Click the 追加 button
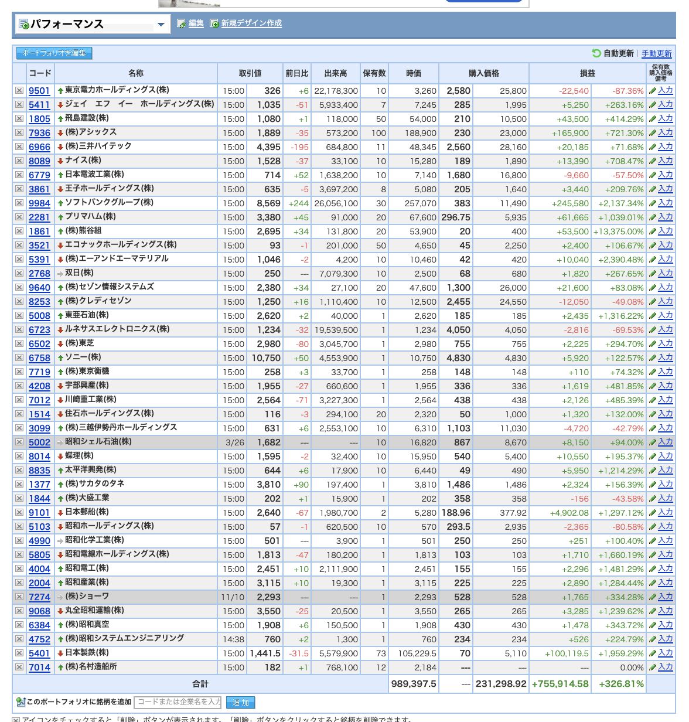Image resolution: width=689 pixels, height=722 pixels. (x=240, y=702)
